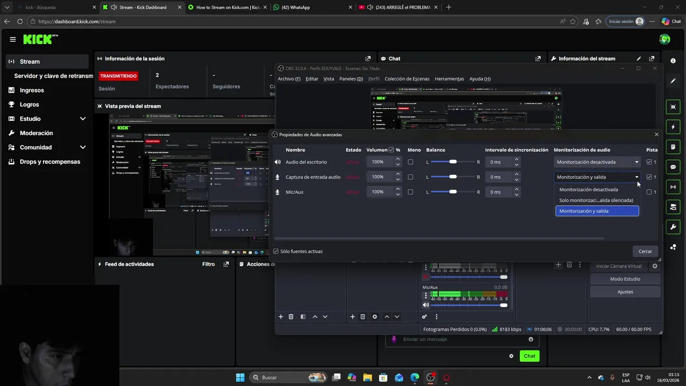Toggle the camera panel icon in right sidebar
Viewport: 686px width, 386px height.
pos(673,207)
